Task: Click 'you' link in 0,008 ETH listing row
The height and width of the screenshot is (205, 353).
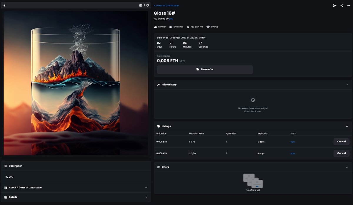Action: [x=292, y=154]
